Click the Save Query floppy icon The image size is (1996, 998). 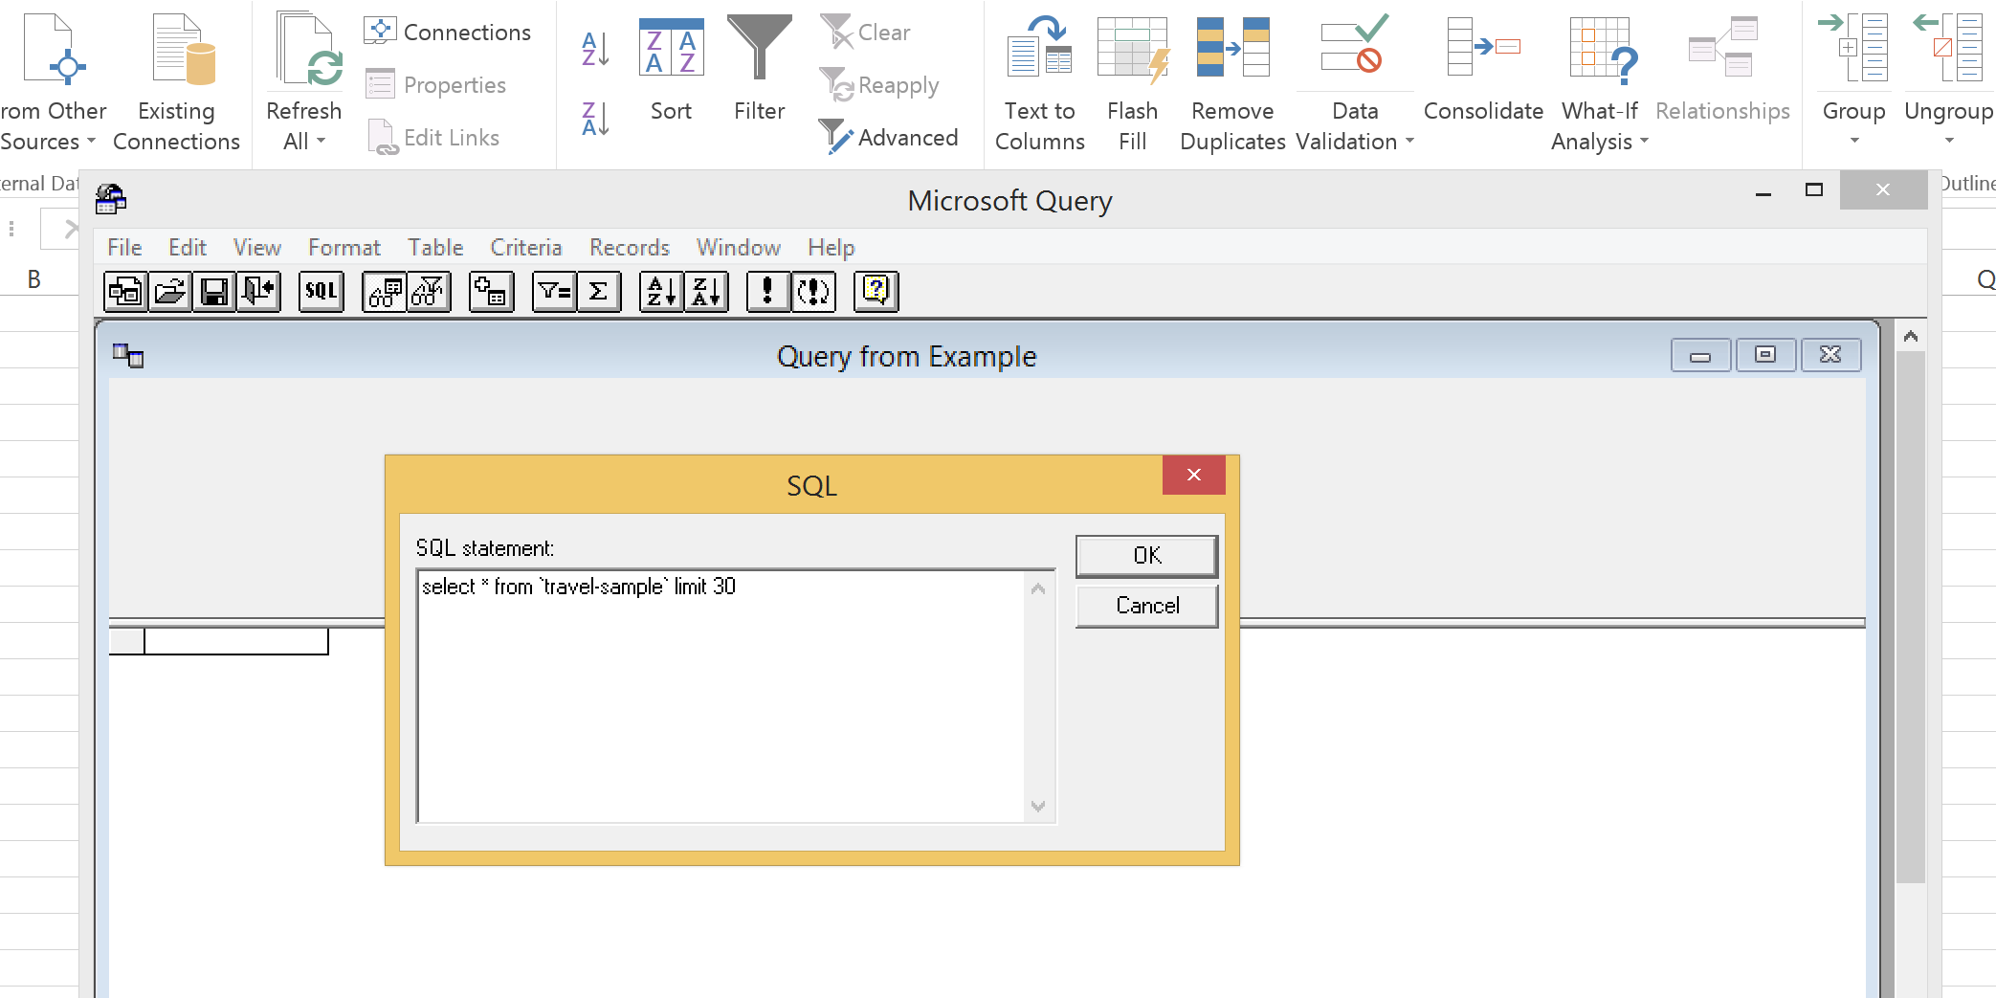tap(214, 292)
